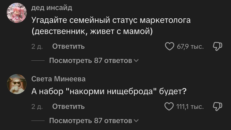Reply to дед инсайд's comment

pyautogui.click(x=68, y=46)
